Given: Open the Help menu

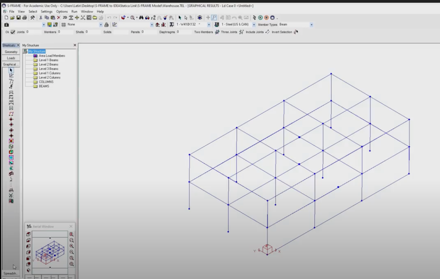Looking at the screenshot, I should click(x=100, y=11).
